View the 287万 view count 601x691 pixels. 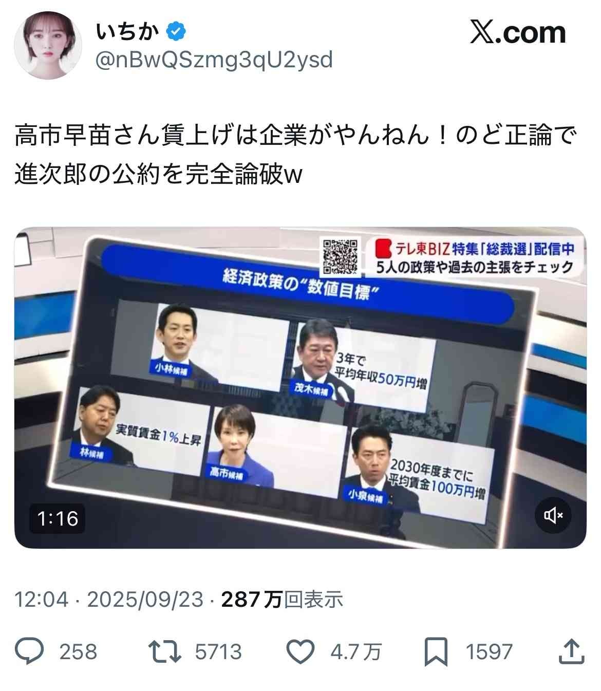tap(281, 600)
